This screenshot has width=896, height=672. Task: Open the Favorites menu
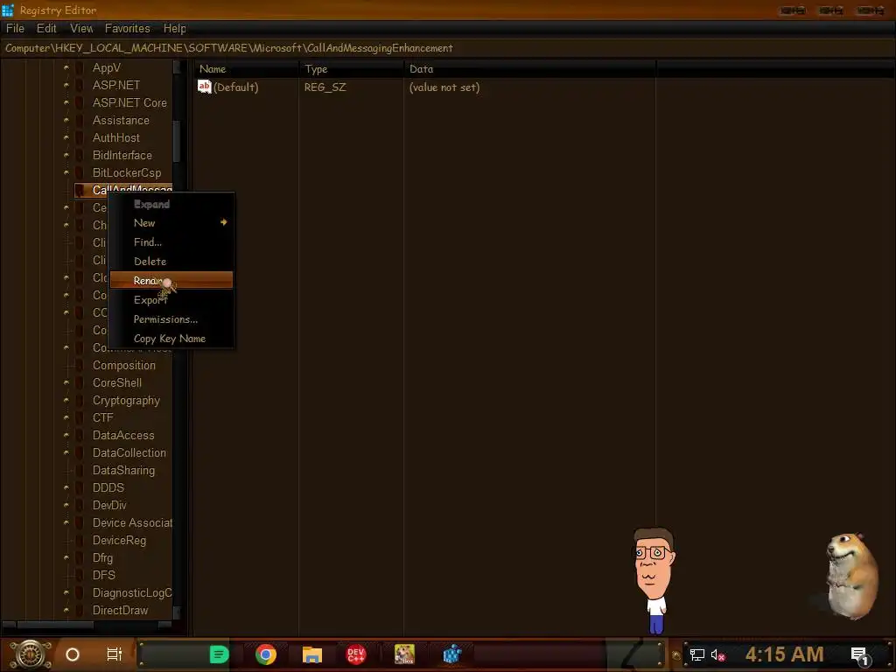tap(127, 28)
